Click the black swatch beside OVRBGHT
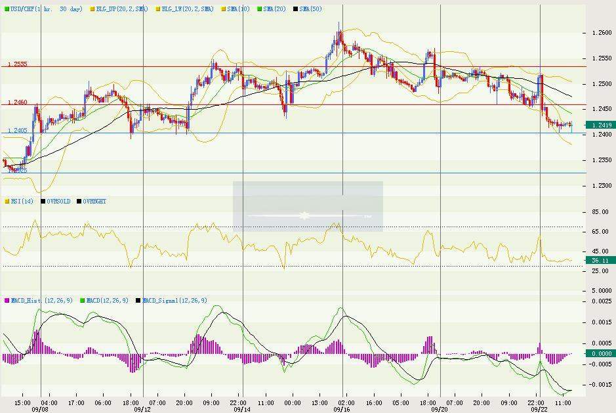 (x=79, y=202)
